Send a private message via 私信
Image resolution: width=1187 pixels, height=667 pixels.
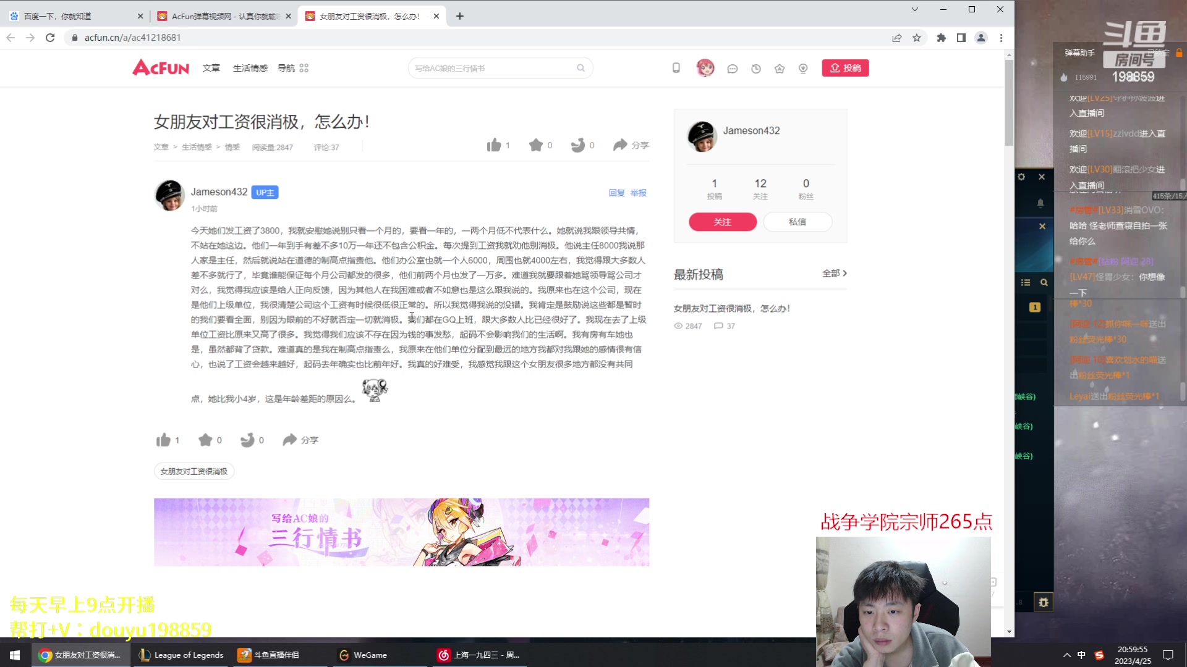pyautogui.click(x=798, y=222)
